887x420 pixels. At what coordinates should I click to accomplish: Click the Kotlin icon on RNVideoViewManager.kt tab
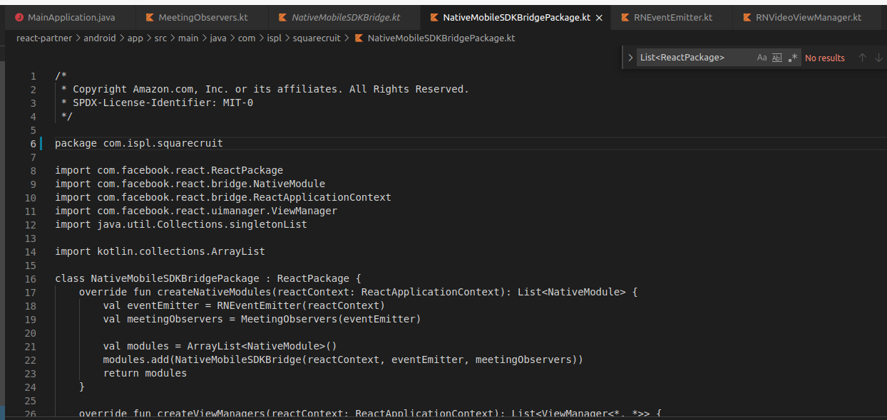pos(747,17)
